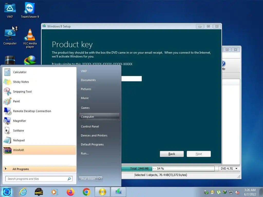Click the network tray icon
The image size is (263, 197).
[x=231, y=192]
